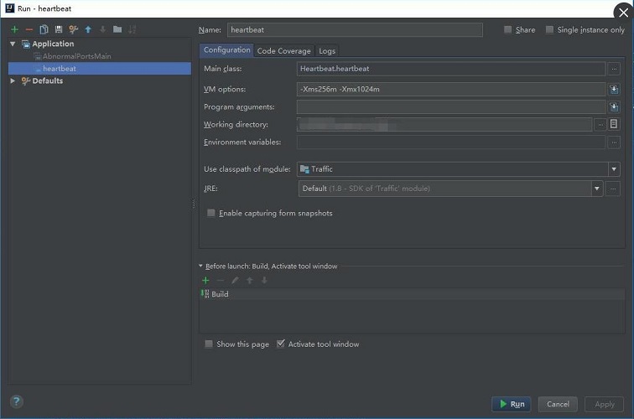Click the Main class input field
Image resolution: width=634 pixels, height=419 pixels.
pos(451,69)
